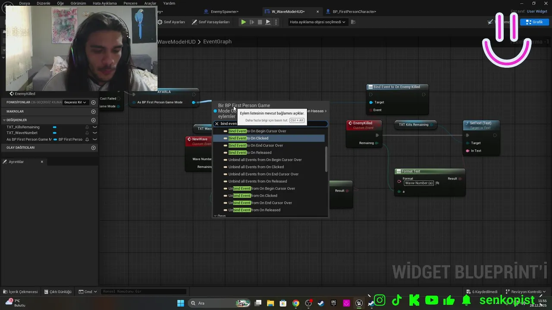Open the debug object dropdown 'Hata ayıklama objesi seçilmedi'

(x=317, y=22)
